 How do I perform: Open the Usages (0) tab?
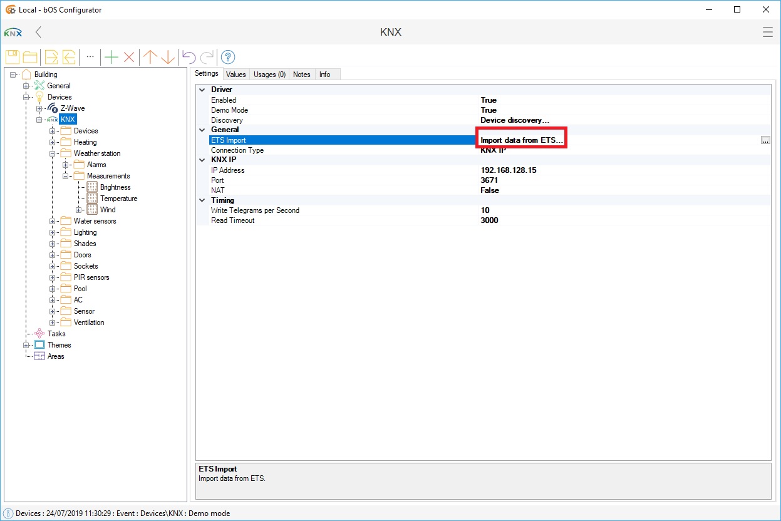point(270,75)
